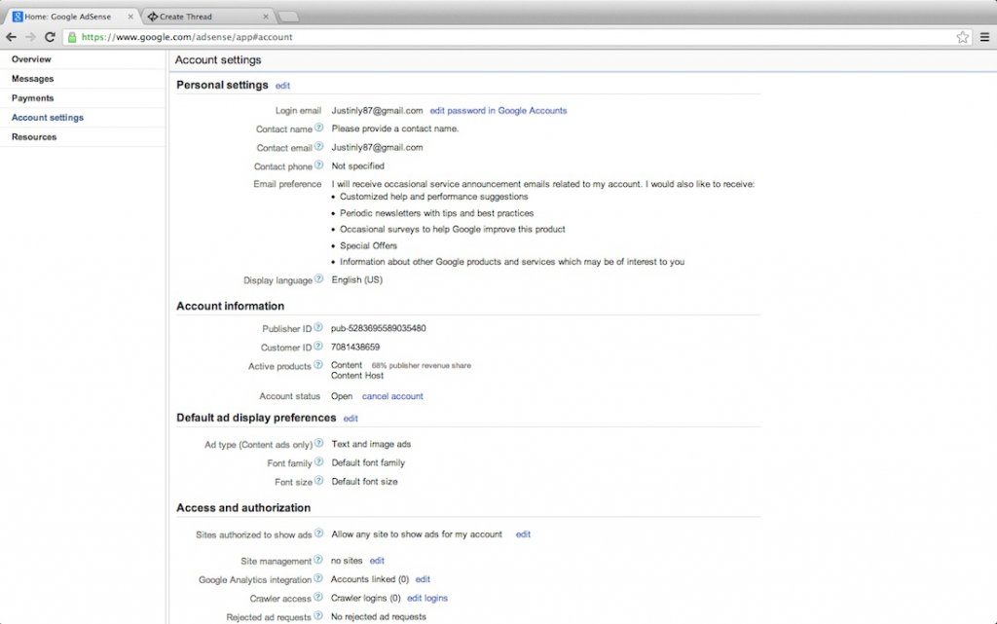The height and width of the screenshot is (624, 997).
Task: Open Messages in the sidebar
Action: pyautogui.click(x=32, y=79)
